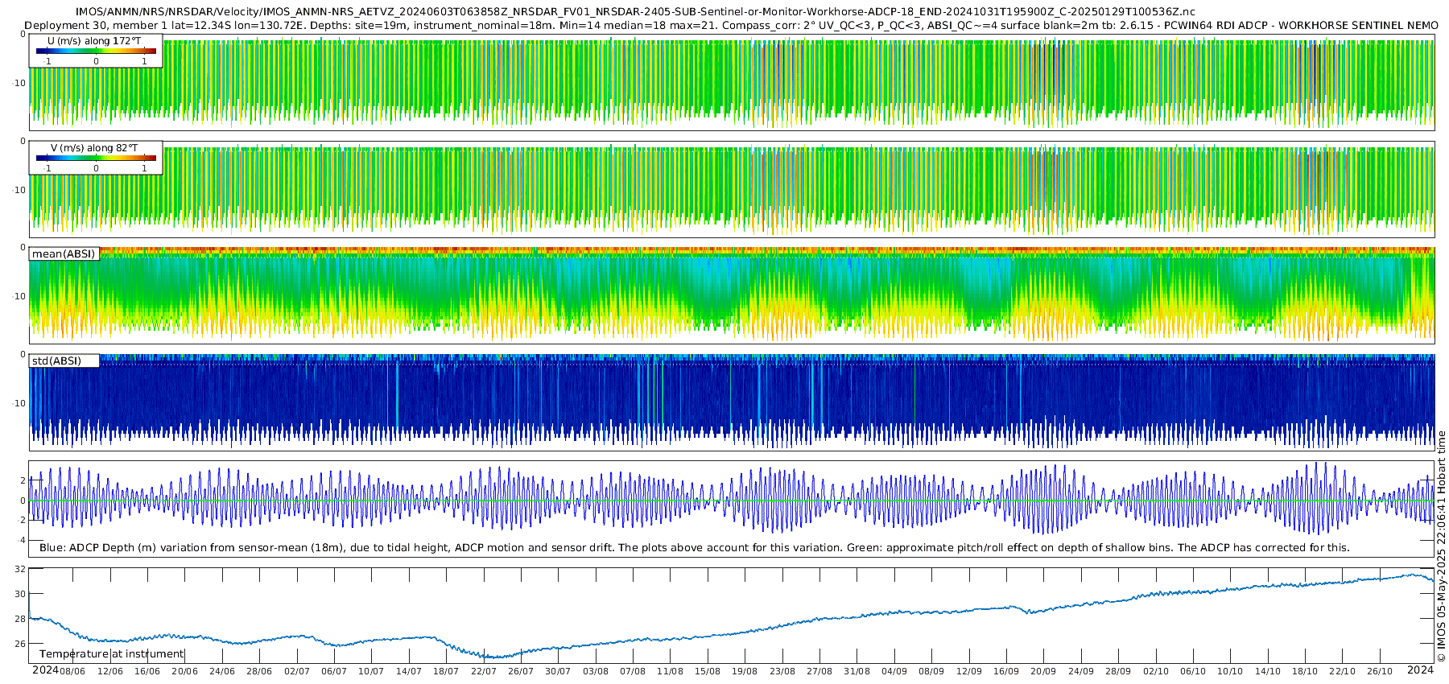Click the Deployment 30 metadata subtitle line
This screenshot has height=684, width=1449.
point(731,26)
